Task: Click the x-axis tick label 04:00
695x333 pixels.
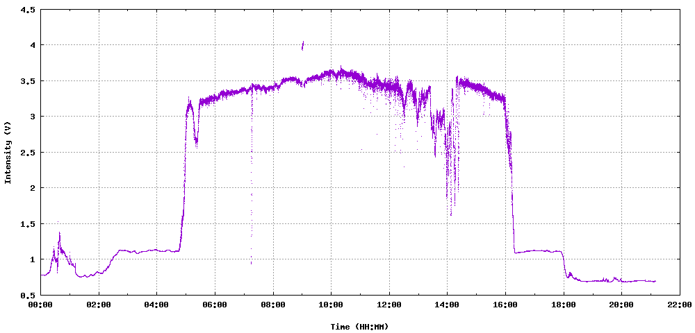Action: point(157,305)
